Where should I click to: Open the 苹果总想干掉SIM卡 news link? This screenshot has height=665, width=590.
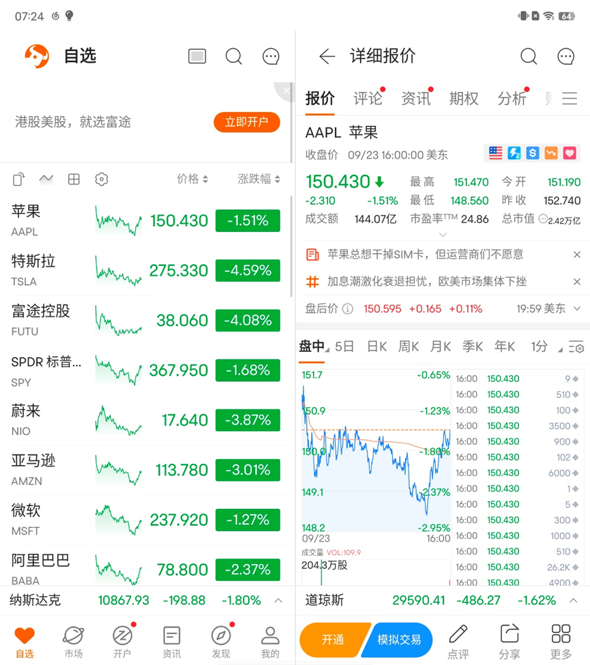(x=425, y=254)
